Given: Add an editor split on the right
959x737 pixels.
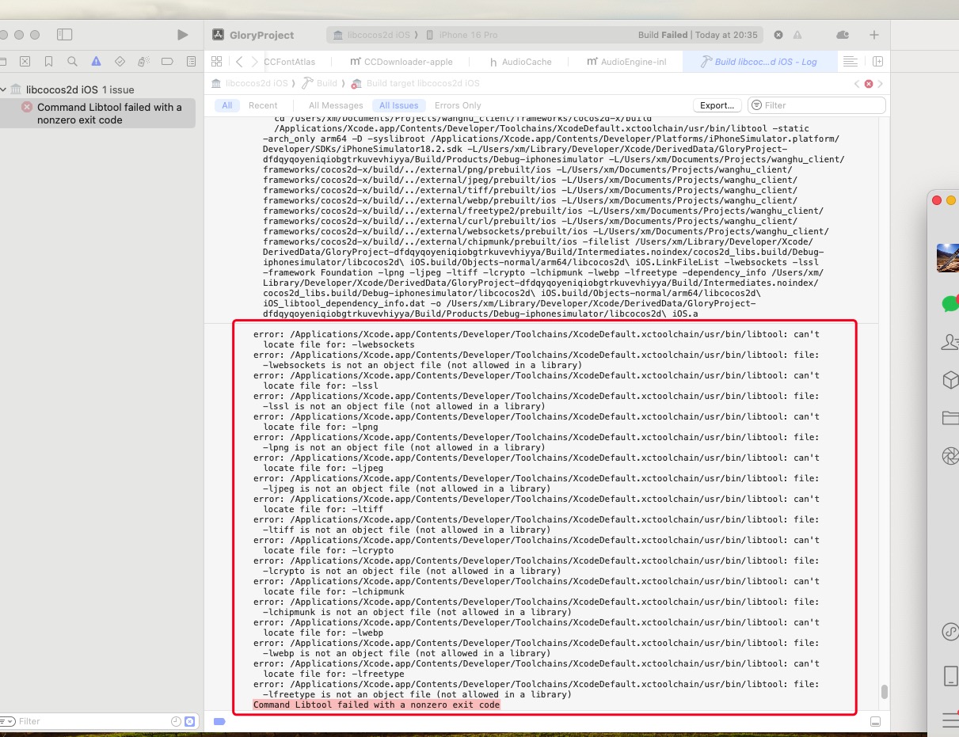Looking at the screenshot, I should pos(877,61).
